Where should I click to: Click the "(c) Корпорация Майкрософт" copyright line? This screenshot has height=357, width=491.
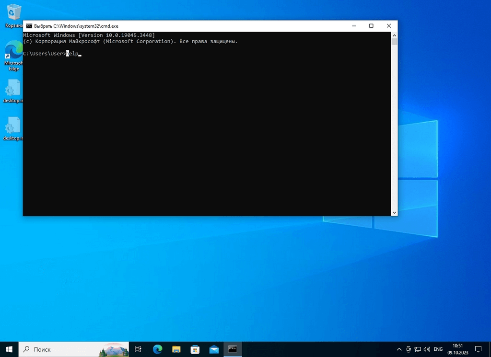tap(130, 41)
